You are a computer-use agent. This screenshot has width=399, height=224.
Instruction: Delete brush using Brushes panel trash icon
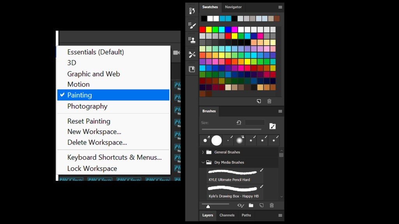pos(272,205)
